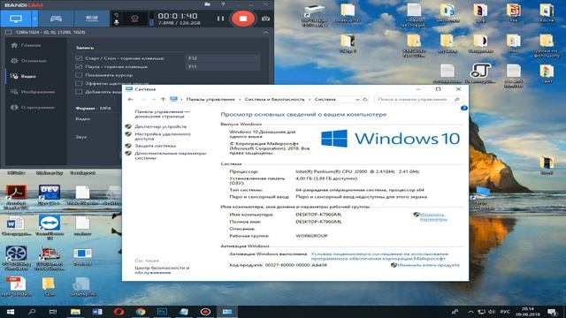Open Диспетчер устройств link
The width and height of the screenshot is (566, 318).
(x=161, y=127)
